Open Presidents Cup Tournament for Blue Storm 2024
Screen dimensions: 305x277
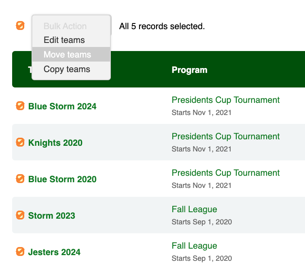(x=226, y=100)
